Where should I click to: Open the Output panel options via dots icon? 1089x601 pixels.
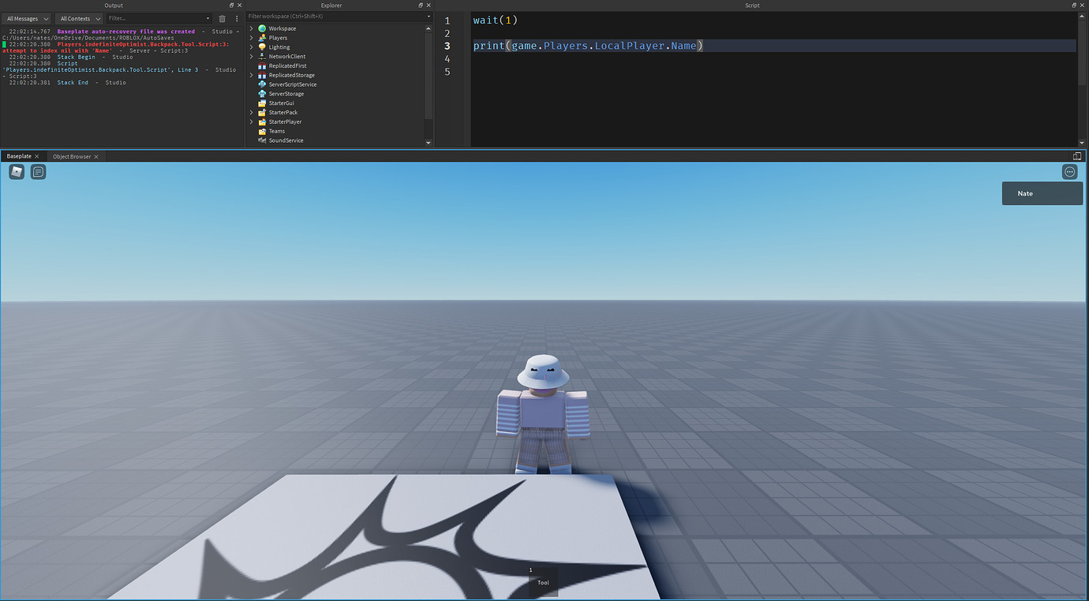click(235, 18)
